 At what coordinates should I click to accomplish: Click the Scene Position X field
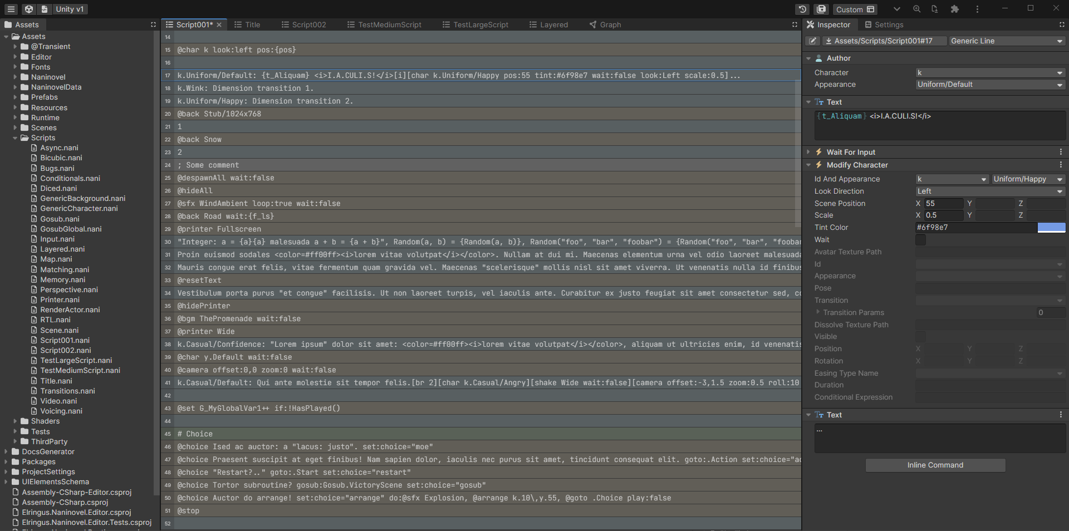[943, 203]
